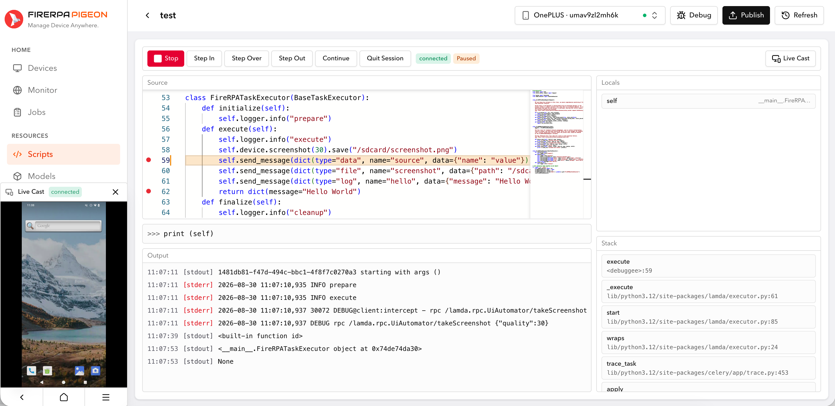Continue script execution
This screenshot has width=835, height=406.
click(x=336, y=58)
